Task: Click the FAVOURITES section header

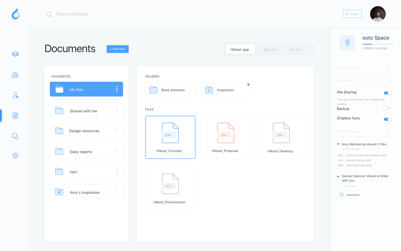Action: (x=61, y=76)
